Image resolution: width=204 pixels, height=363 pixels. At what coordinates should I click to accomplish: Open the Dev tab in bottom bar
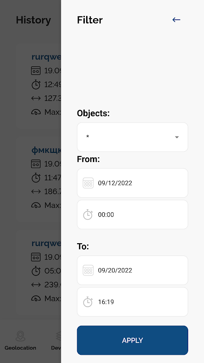56,341
